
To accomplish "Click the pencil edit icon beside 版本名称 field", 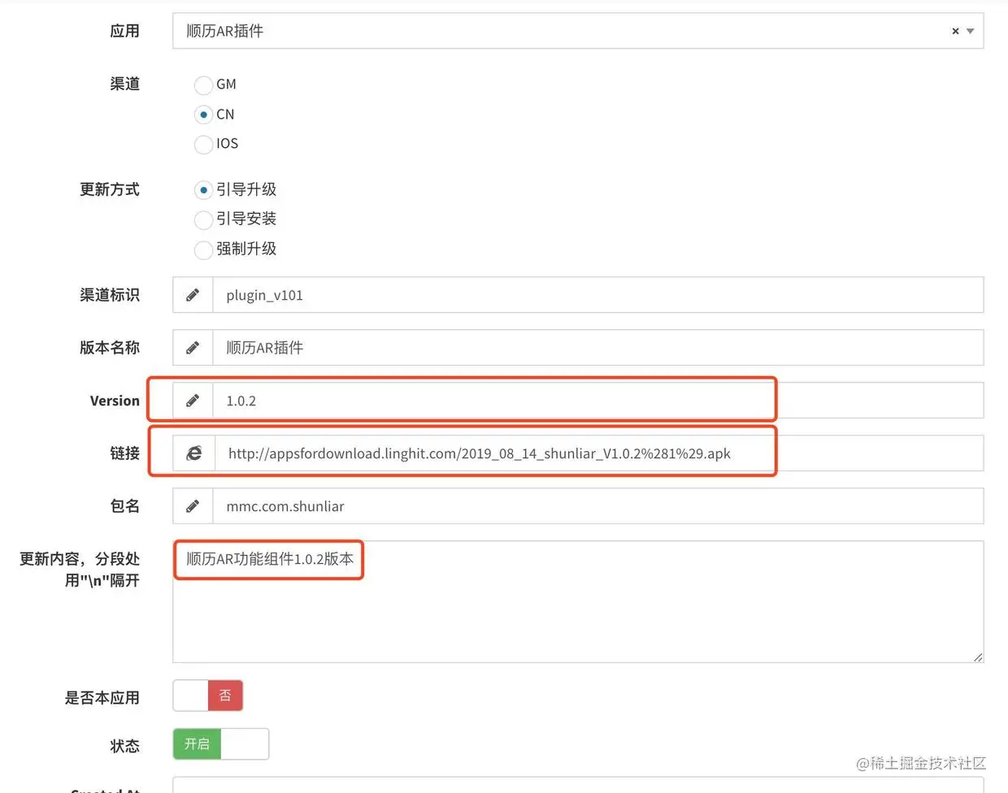I will click(x=193, y=347).
